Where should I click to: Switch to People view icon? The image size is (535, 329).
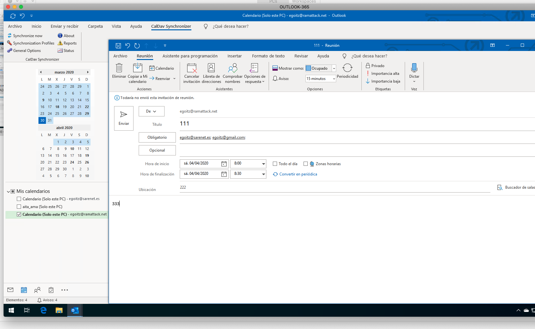point(37,290)
